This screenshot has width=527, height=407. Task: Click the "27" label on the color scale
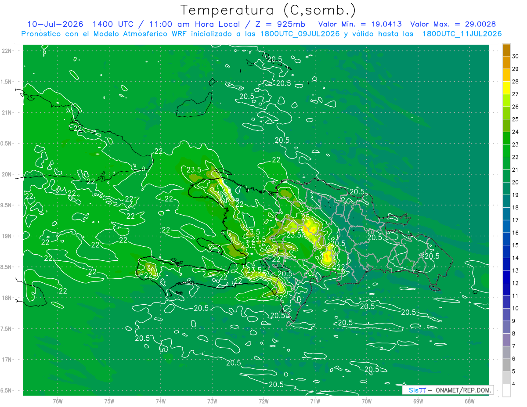click(x=516, y=94)
